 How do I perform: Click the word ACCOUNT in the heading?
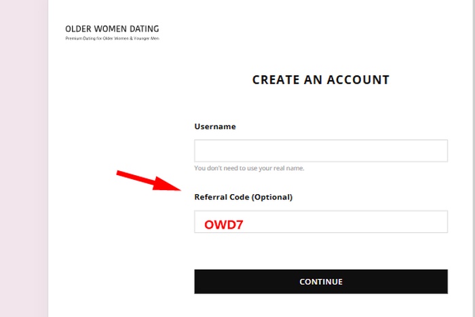(358, 80)
